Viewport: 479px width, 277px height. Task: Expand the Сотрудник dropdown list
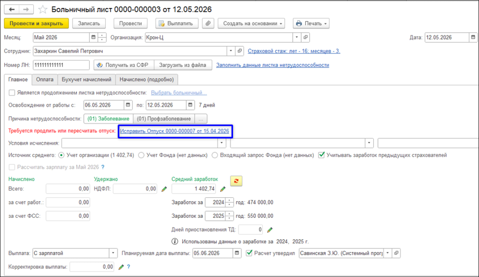pyautogui.click(x=231, y=51)
